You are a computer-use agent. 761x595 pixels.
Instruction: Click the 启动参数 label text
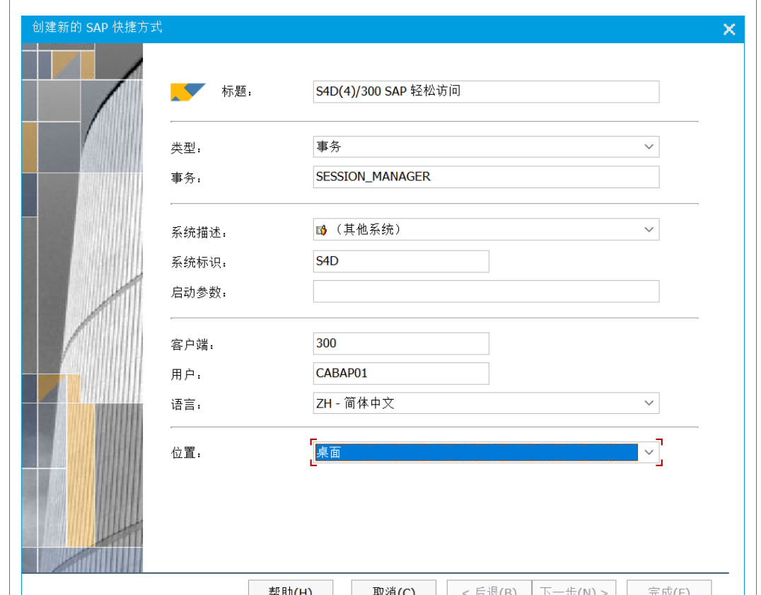tap(199, 292)
